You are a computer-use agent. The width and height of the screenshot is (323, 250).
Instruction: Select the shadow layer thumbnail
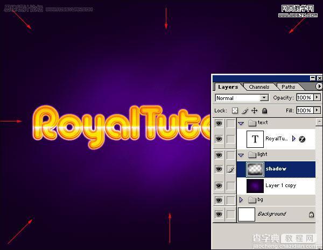255,169
